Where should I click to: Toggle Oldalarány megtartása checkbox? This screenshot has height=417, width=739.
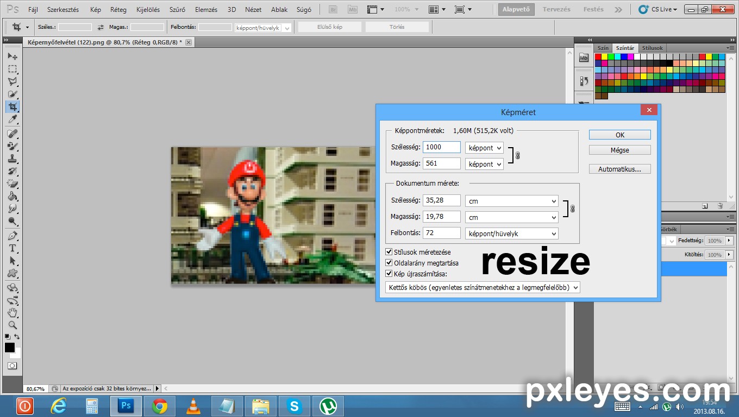[x=389, y=263]
